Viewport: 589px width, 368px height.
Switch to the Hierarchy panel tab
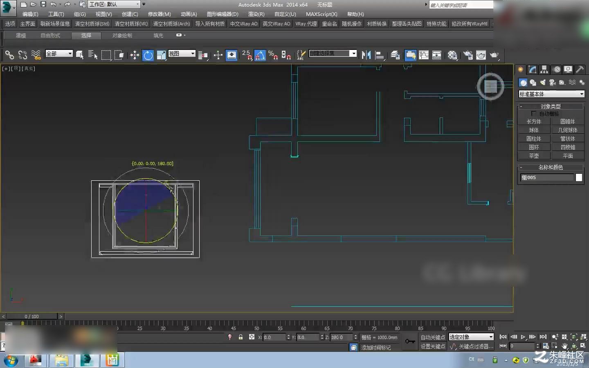(544, 70)
